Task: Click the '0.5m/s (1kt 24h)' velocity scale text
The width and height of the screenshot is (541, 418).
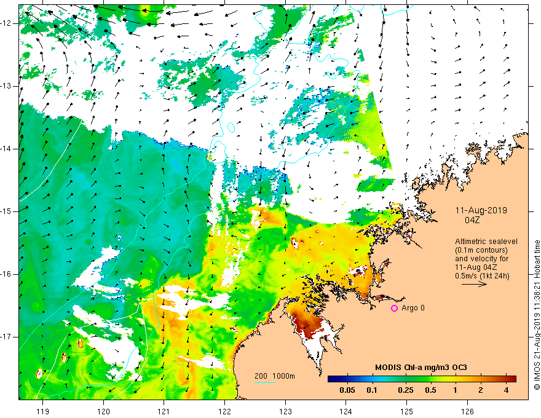Action: click(x=482, y=276)
